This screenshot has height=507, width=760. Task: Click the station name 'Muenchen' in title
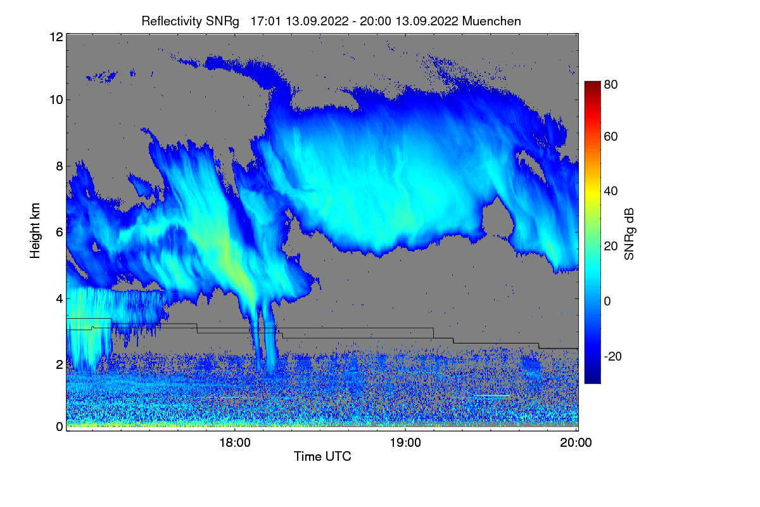491,21
